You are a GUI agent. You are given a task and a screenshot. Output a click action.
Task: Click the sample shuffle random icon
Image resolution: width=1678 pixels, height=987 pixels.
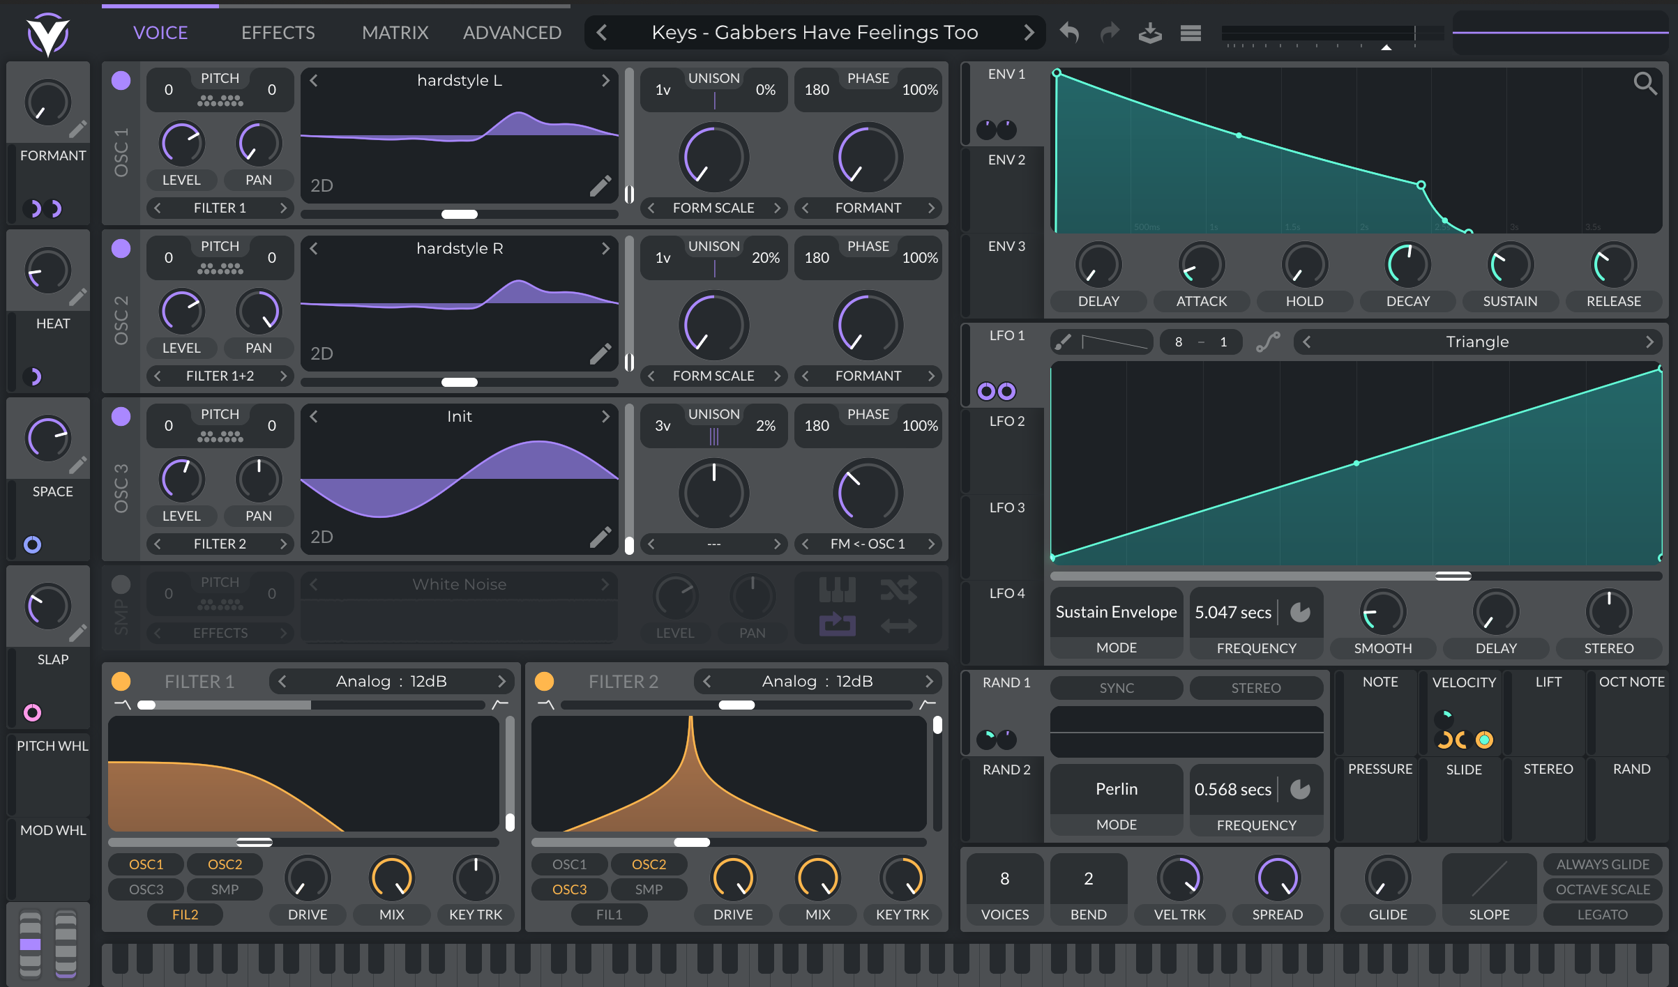[x=898, y=590]
